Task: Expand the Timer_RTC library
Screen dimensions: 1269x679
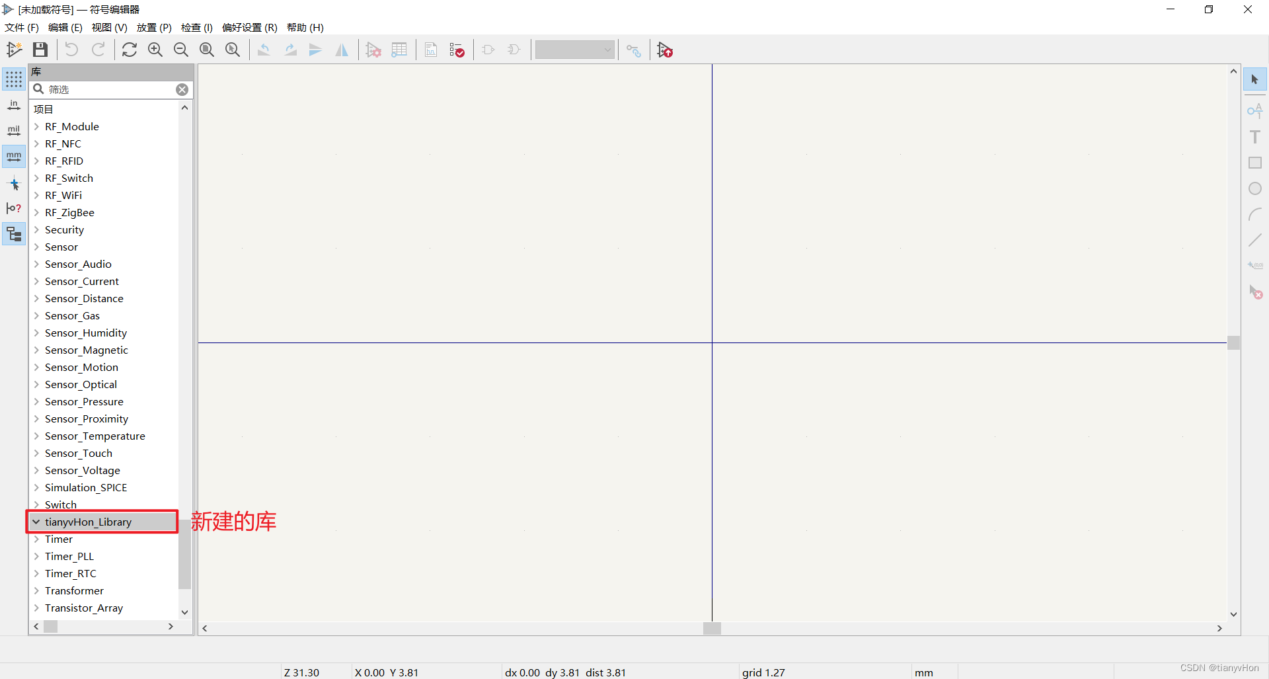Action: pyautogui.click(x=36, y=573)
